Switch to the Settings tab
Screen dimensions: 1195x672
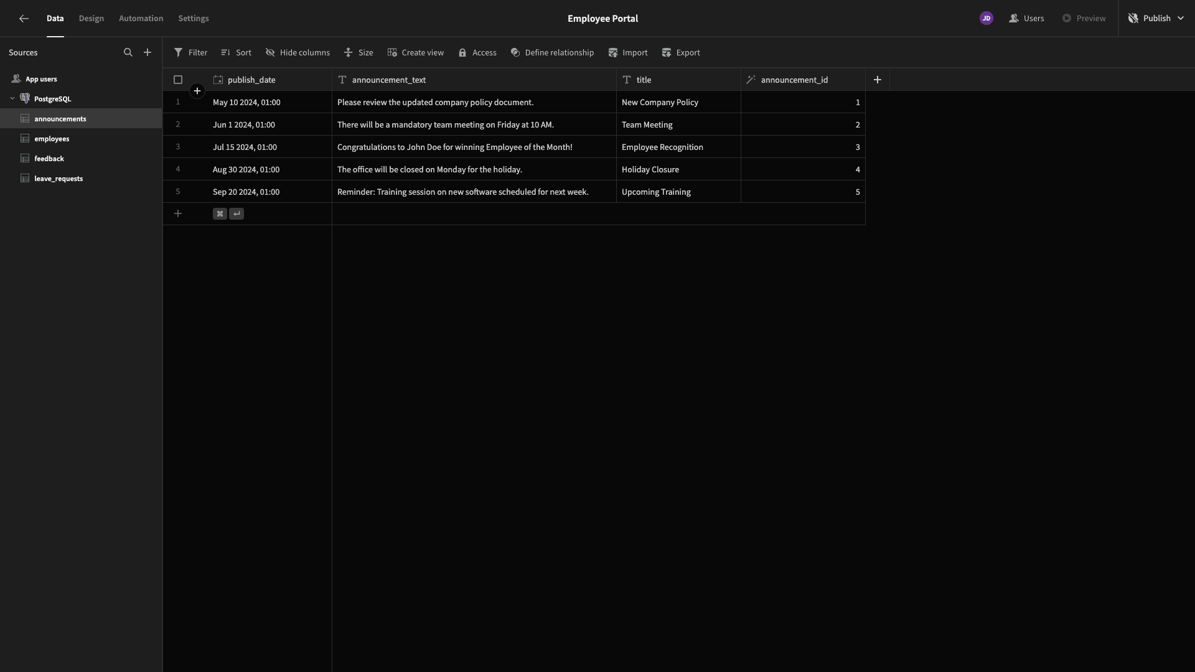(194, 19)
